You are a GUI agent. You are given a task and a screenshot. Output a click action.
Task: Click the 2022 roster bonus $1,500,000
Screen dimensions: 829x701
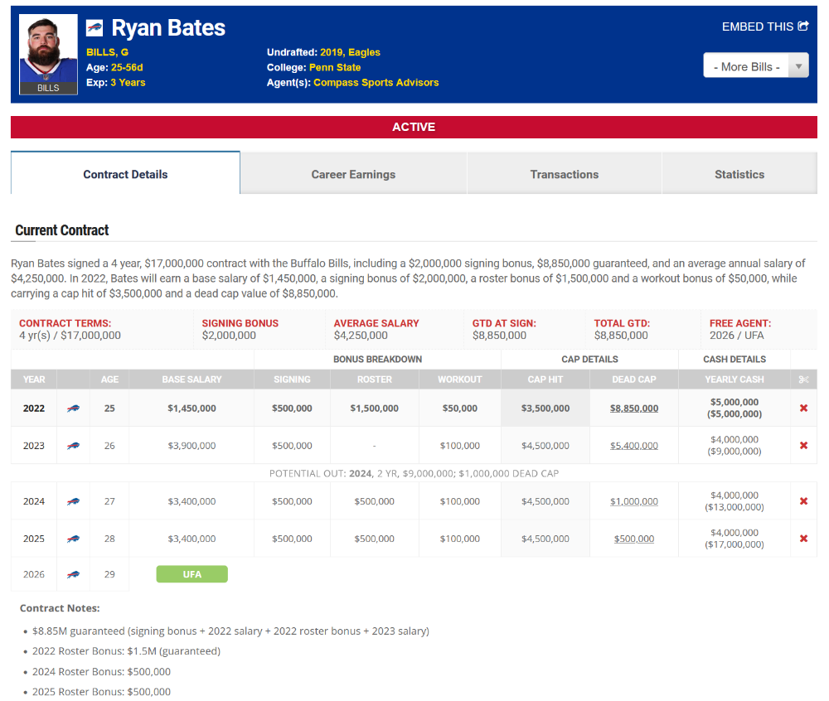coord(375,409)
